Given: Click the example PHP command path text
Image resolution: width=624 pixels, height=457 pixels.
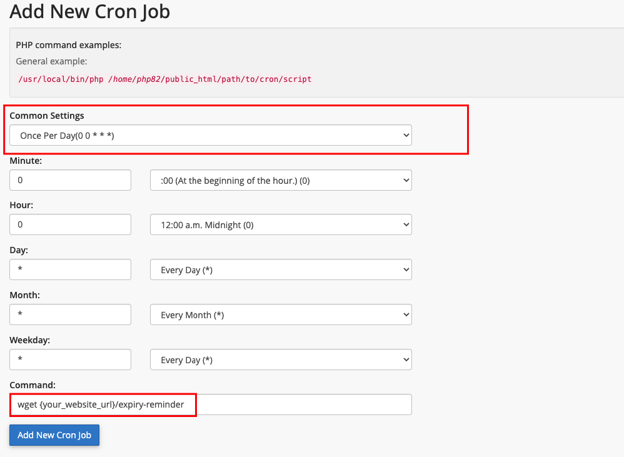Looking at the screenshot, I should point(165,79).
